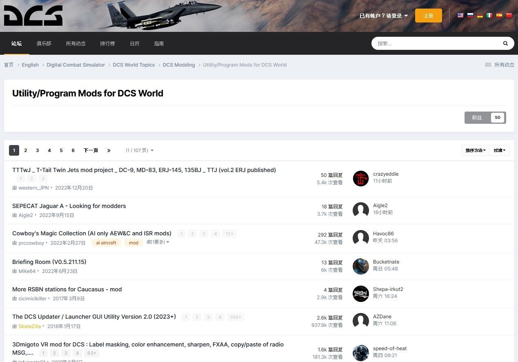
Task: Open The DCS Updater / Launcher GUI topic
Action: tap(94, 317)
